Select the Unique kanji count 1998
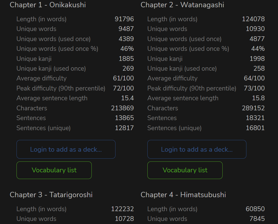 coord(257,59)
